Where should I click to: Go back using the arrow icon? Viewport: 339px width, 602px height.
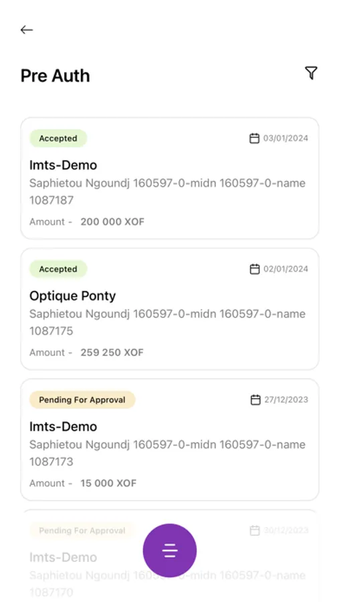pyautogui.click(x=27, y=29)
